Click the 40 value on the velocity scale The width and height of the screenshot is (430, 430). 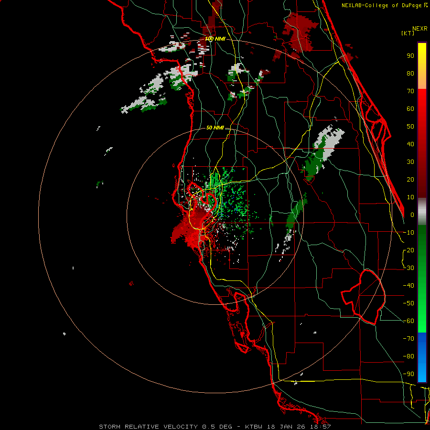[x=410, y=144]
